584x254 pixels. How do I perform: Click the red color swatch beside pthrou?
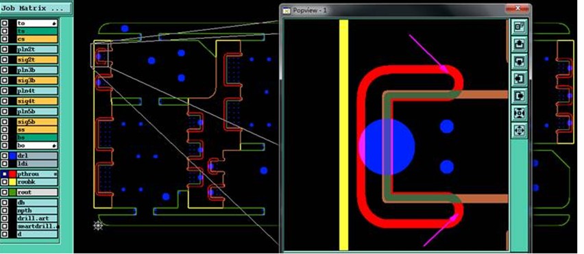[x=12, y=174]
